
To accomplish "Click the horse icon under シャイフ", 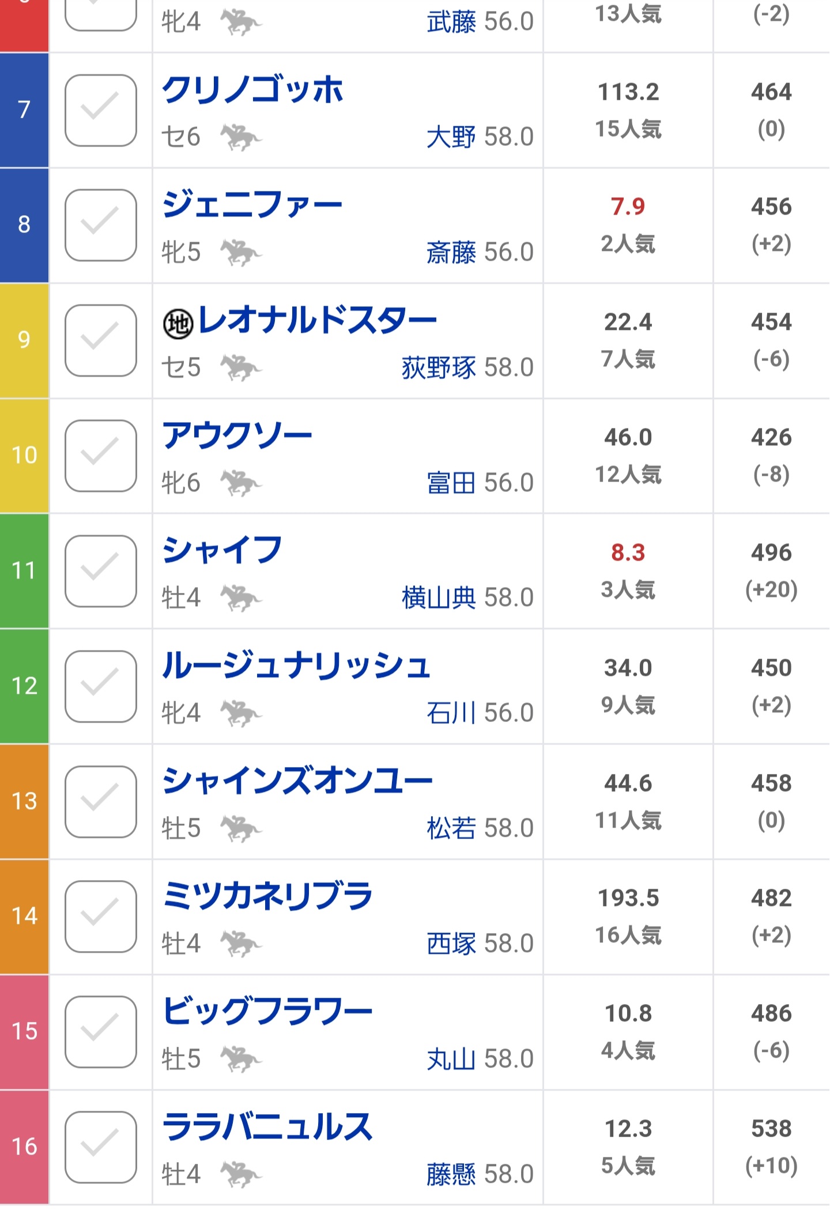I will [x=241, y=598].
